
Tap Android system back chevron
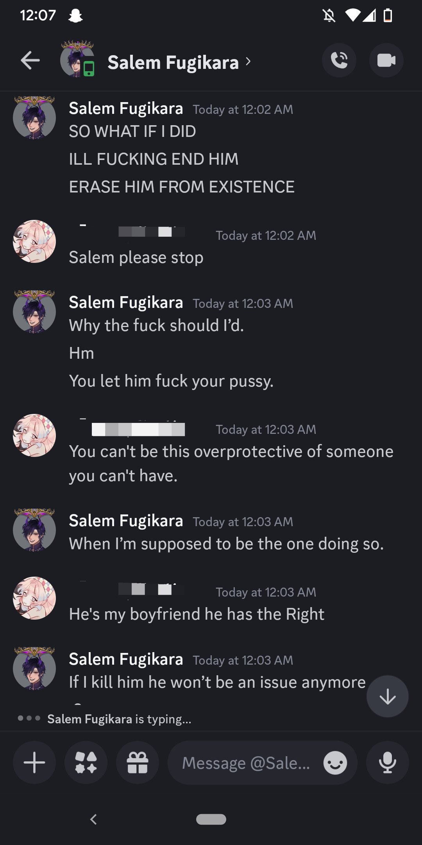pyautogui.click(x=93, y=819)
